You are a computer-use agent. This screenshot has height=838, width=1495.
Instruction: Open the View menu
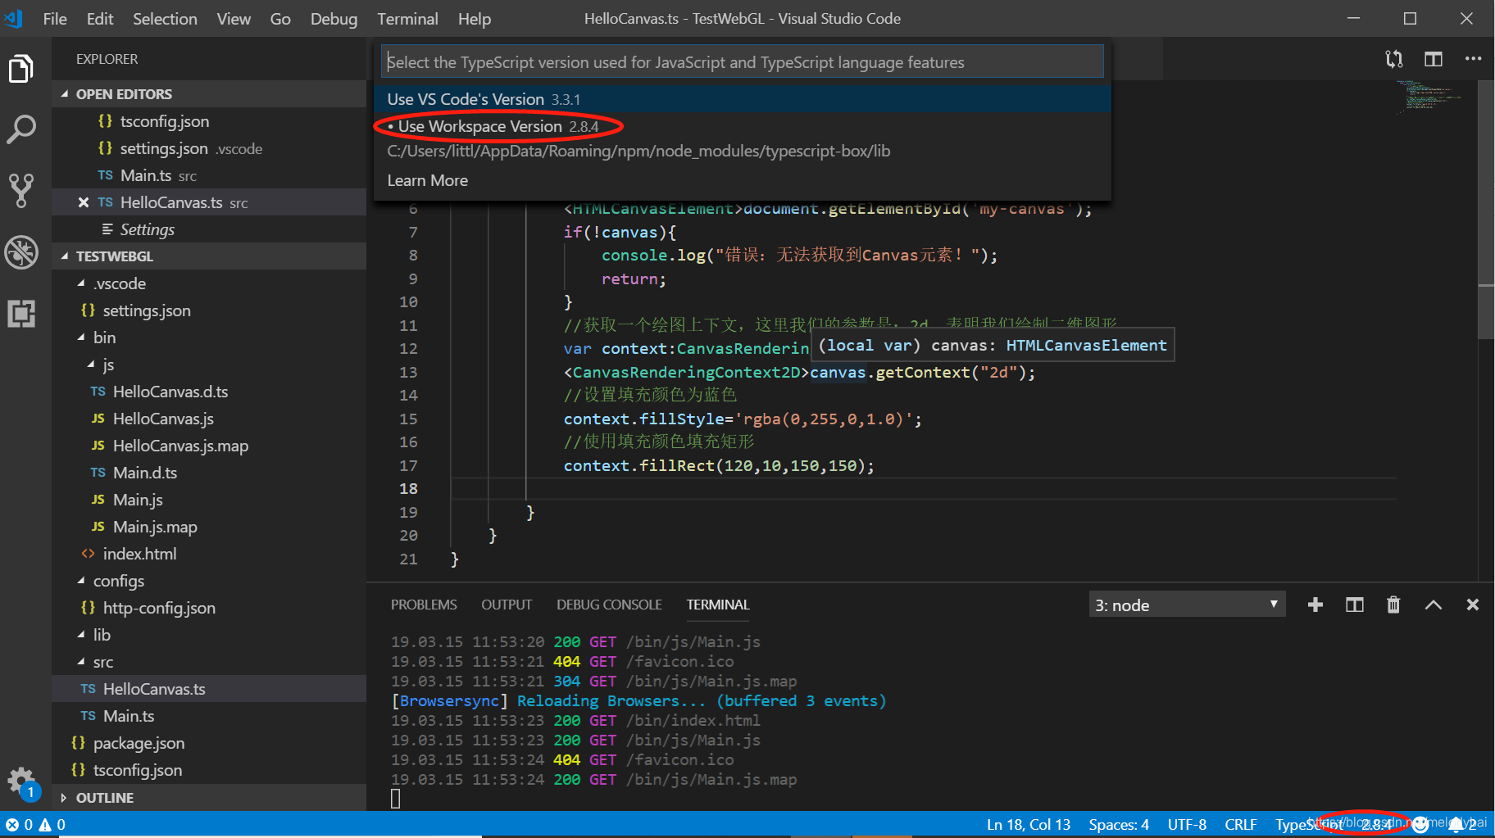(234, 19)
